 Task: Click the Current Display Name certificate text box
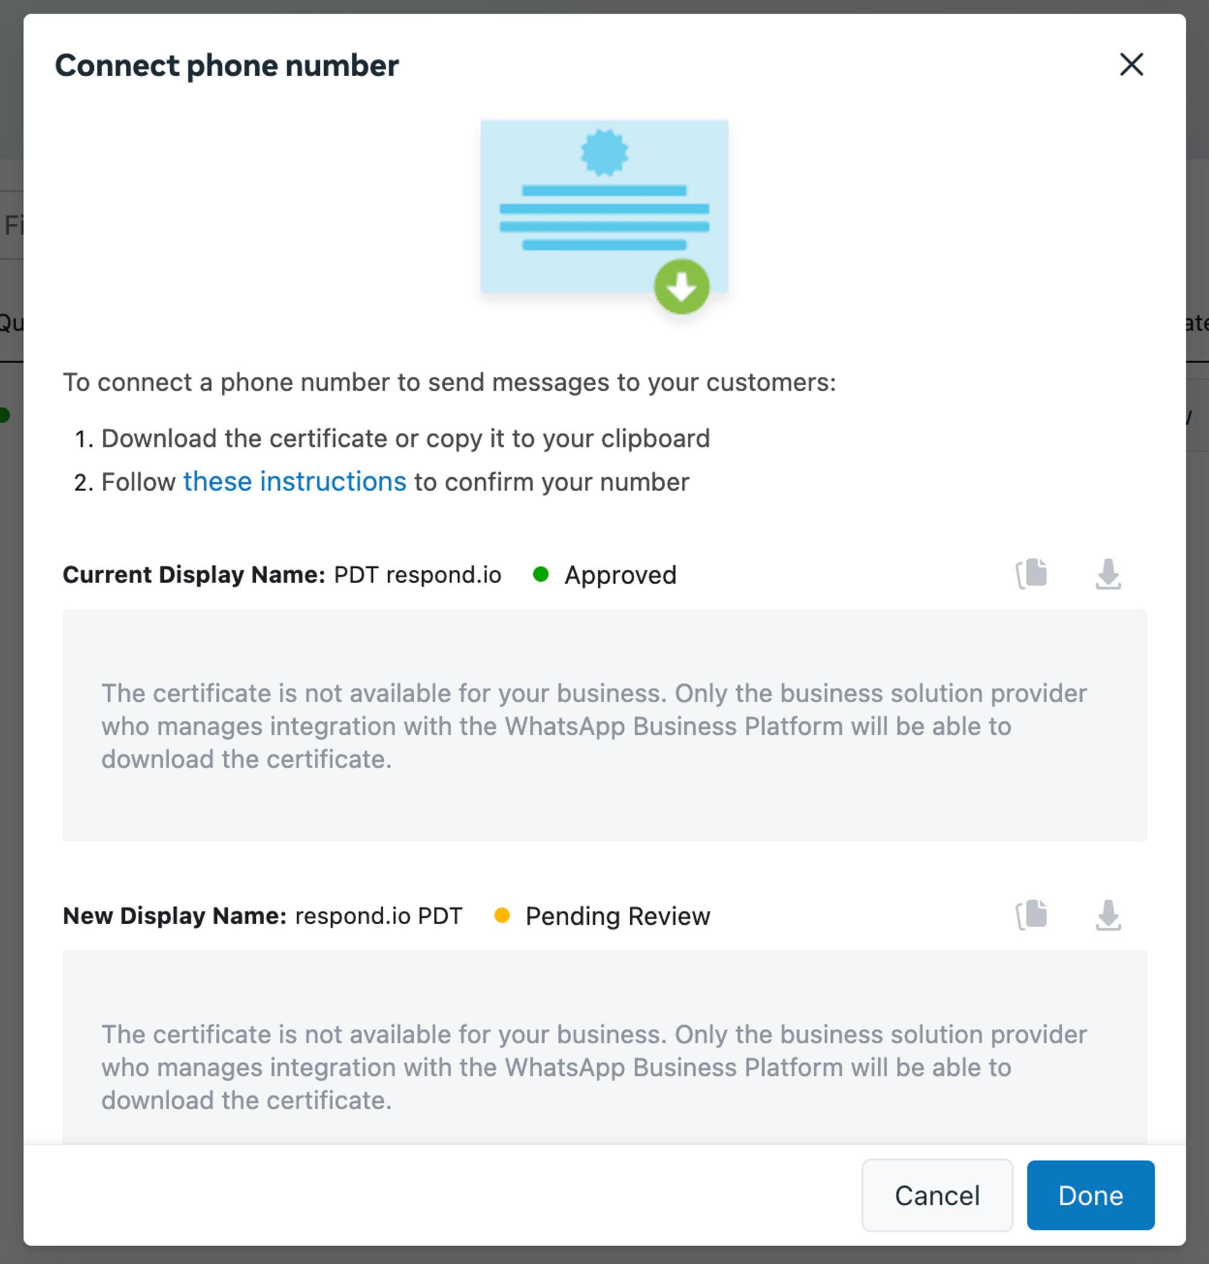pos(604,725)
